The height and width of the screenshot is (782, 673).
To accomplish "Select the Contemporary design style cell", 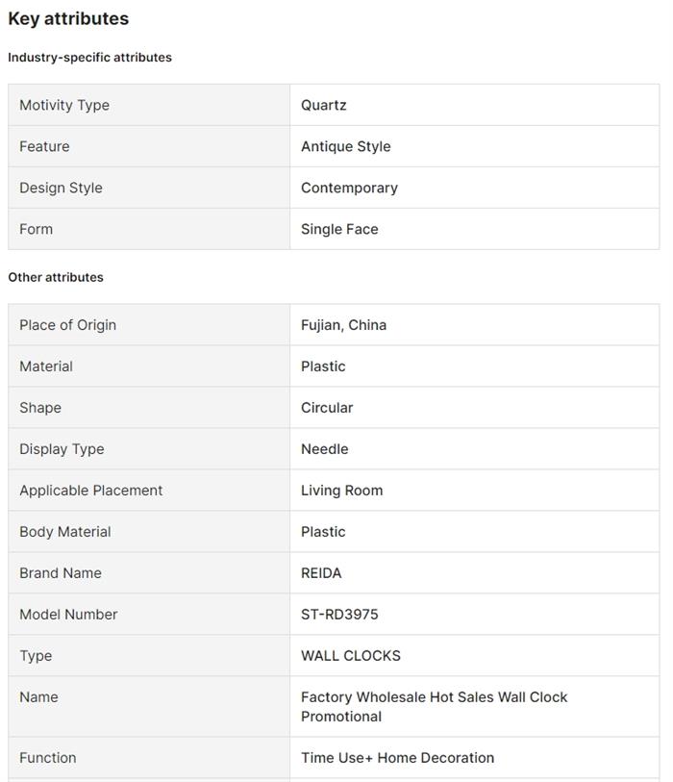I will (349, 188).
